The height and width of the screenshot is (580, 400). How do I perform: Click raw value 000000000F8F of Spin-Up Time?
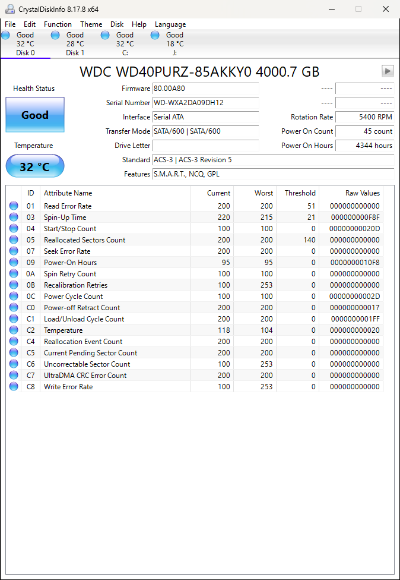tap(355, 217)
